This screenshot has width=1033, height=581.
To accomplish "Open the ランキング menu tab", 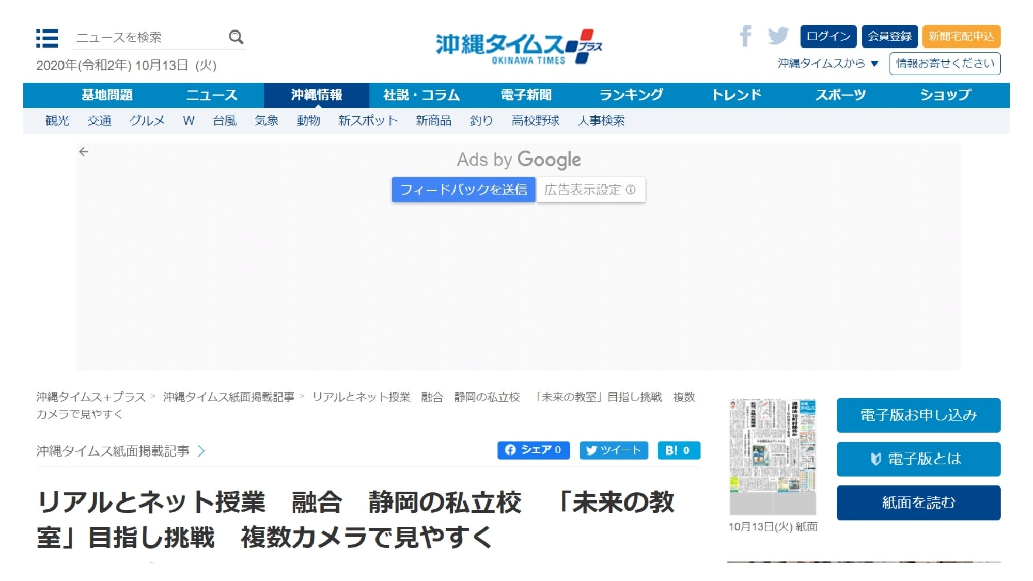I will [x=631, y=95].
